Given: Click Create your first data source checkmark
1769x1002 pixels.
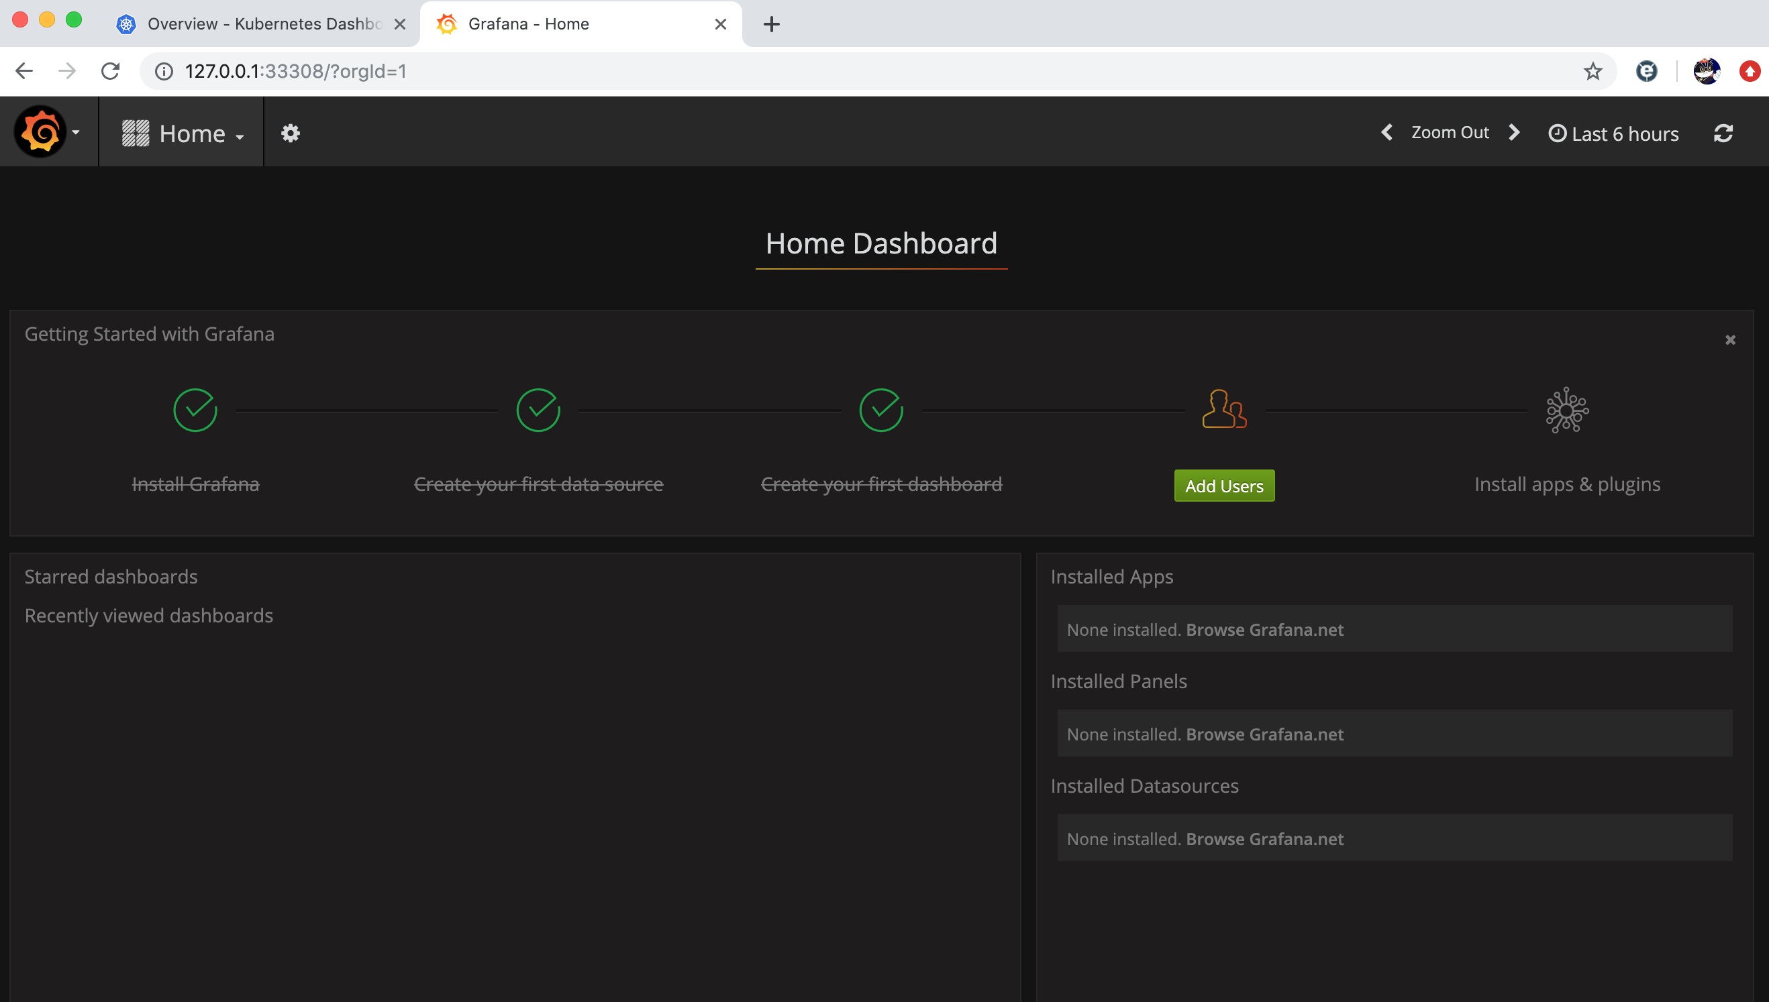Looking at the screenshot, I should coord(538,410).
